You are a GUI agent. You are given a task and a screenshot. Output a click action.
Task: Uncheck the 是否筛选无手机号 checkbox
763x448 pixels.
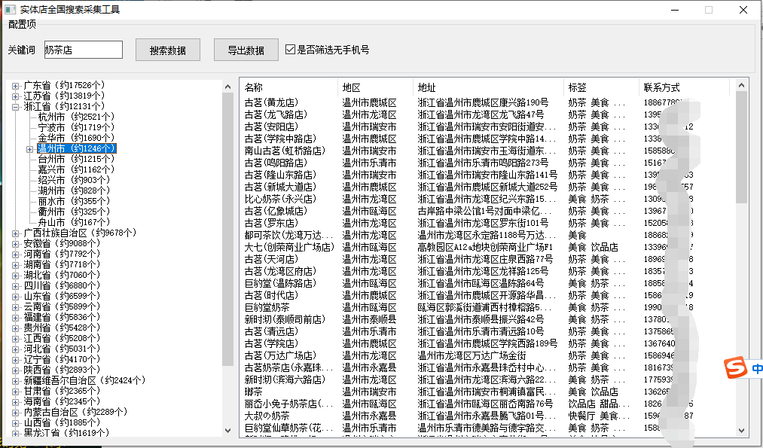pyautogui.click(x=290, y=50)
